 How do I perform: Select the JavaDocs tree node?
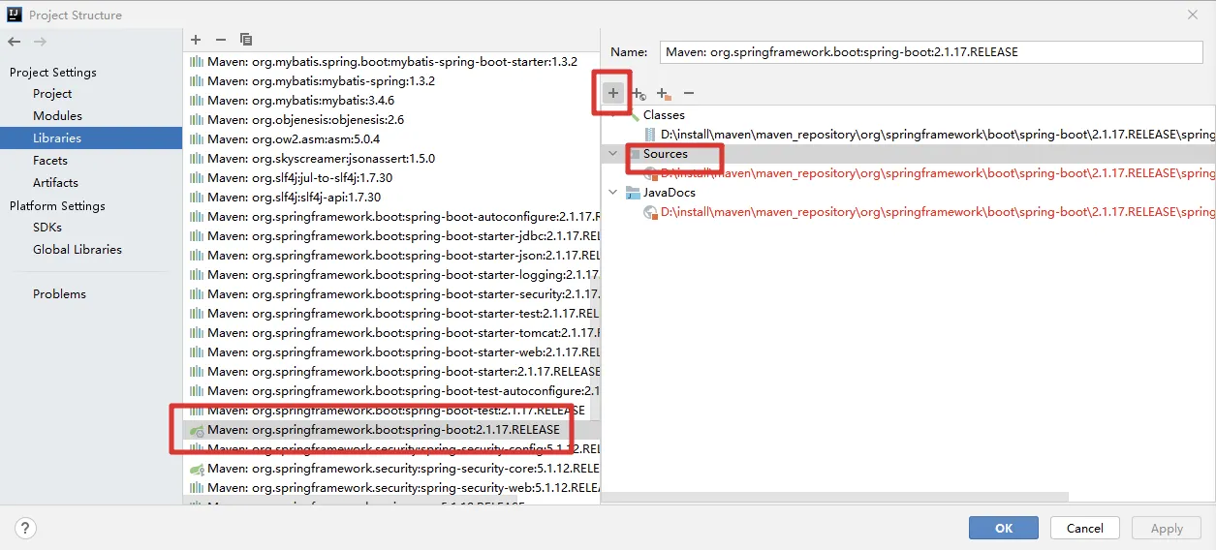[670, 193]
